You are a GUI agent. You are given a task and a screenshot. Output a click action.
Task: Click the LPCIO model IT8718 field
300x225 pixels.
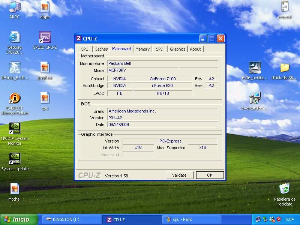(163, 93)
